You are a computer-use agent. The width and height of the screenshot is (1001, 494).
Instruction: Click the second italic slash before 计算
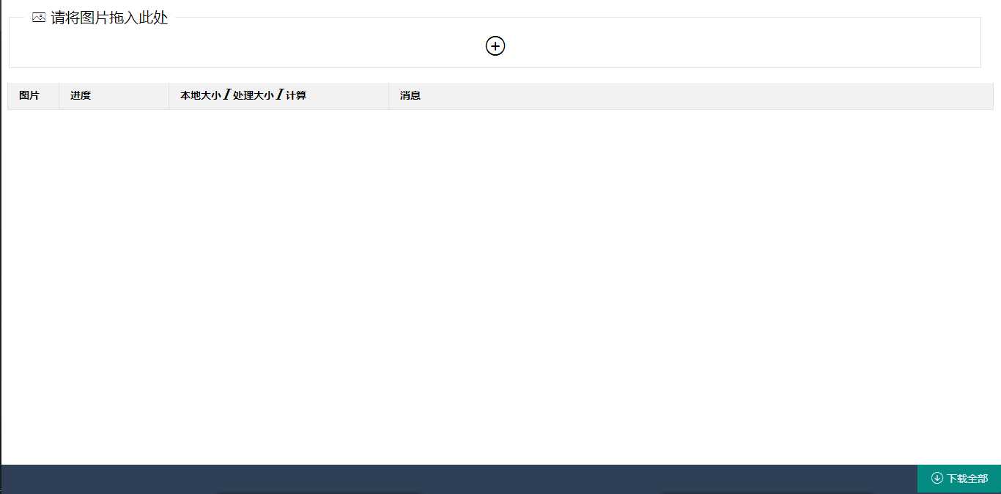pos(280,95)
